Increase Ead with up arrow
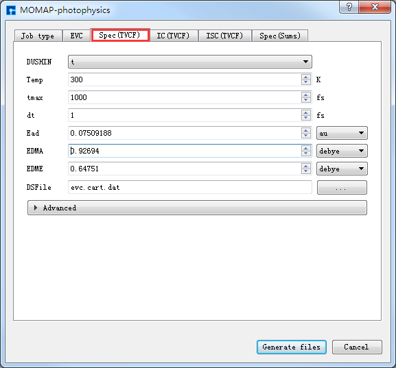This screenshot has width=396, height=368. 306,130
